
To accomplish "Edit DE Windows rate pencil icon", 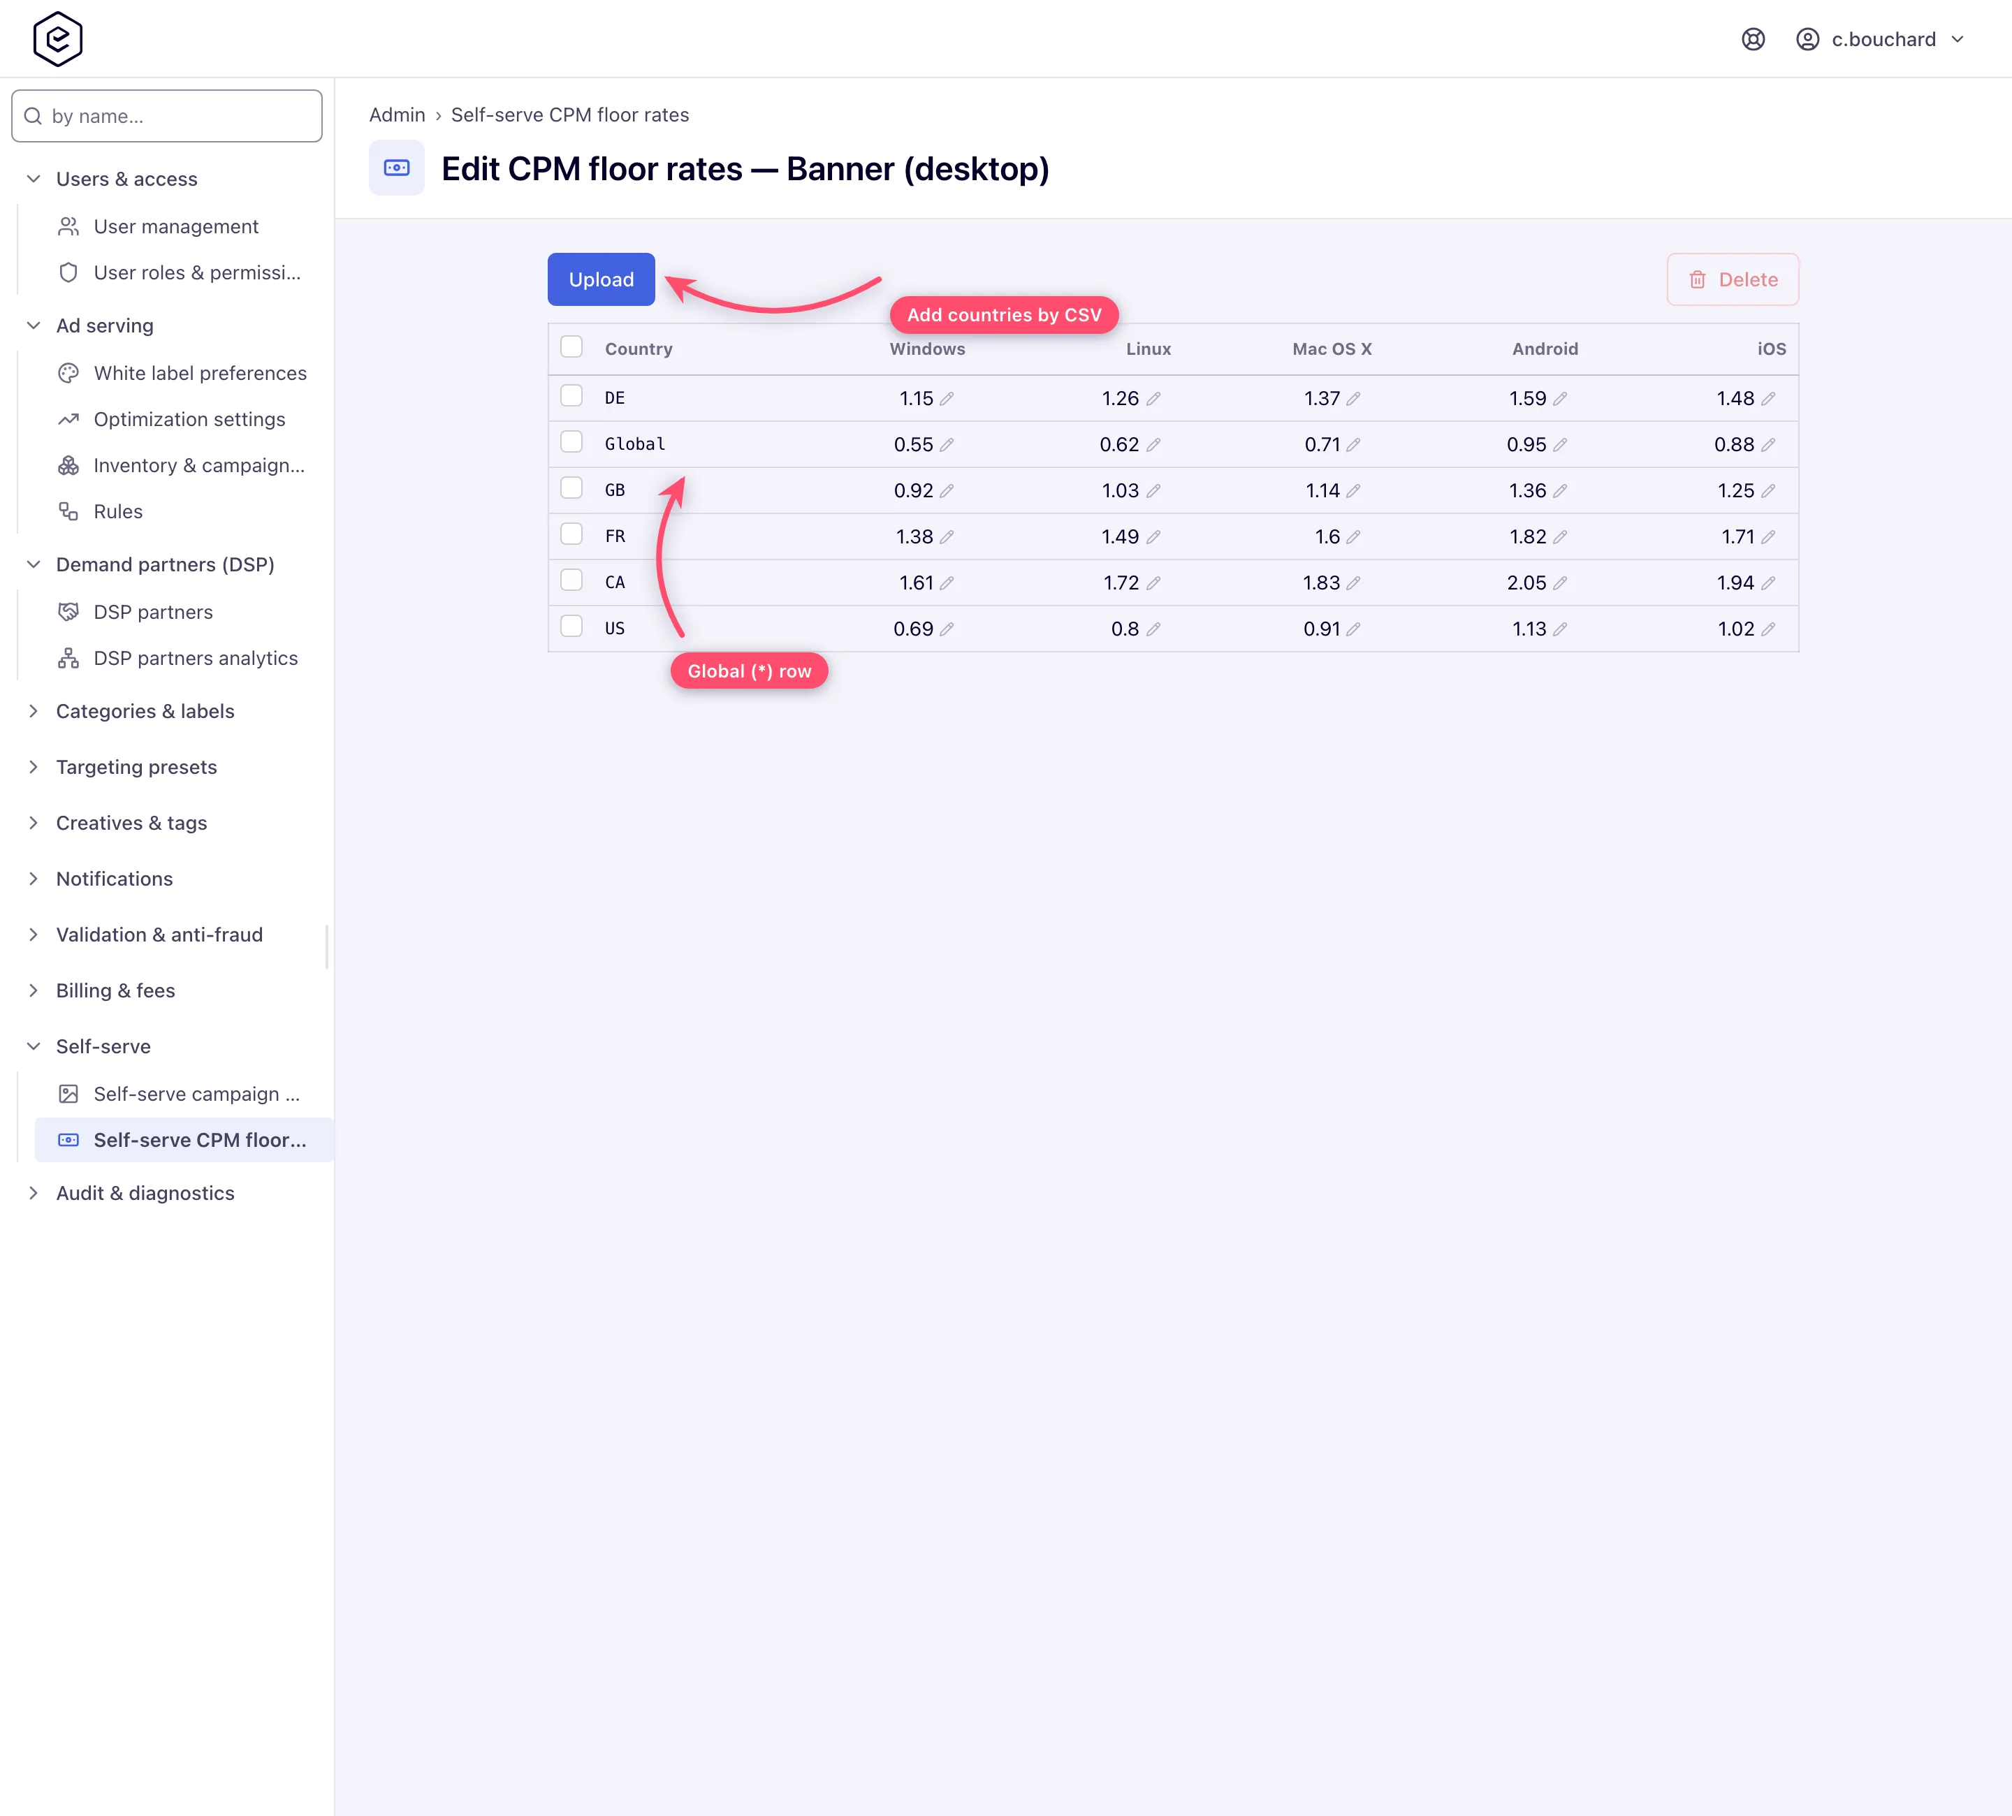I will 946,398.
